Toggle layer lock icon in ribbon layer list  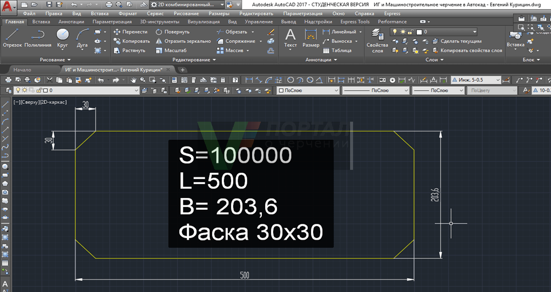pos(411,32)
